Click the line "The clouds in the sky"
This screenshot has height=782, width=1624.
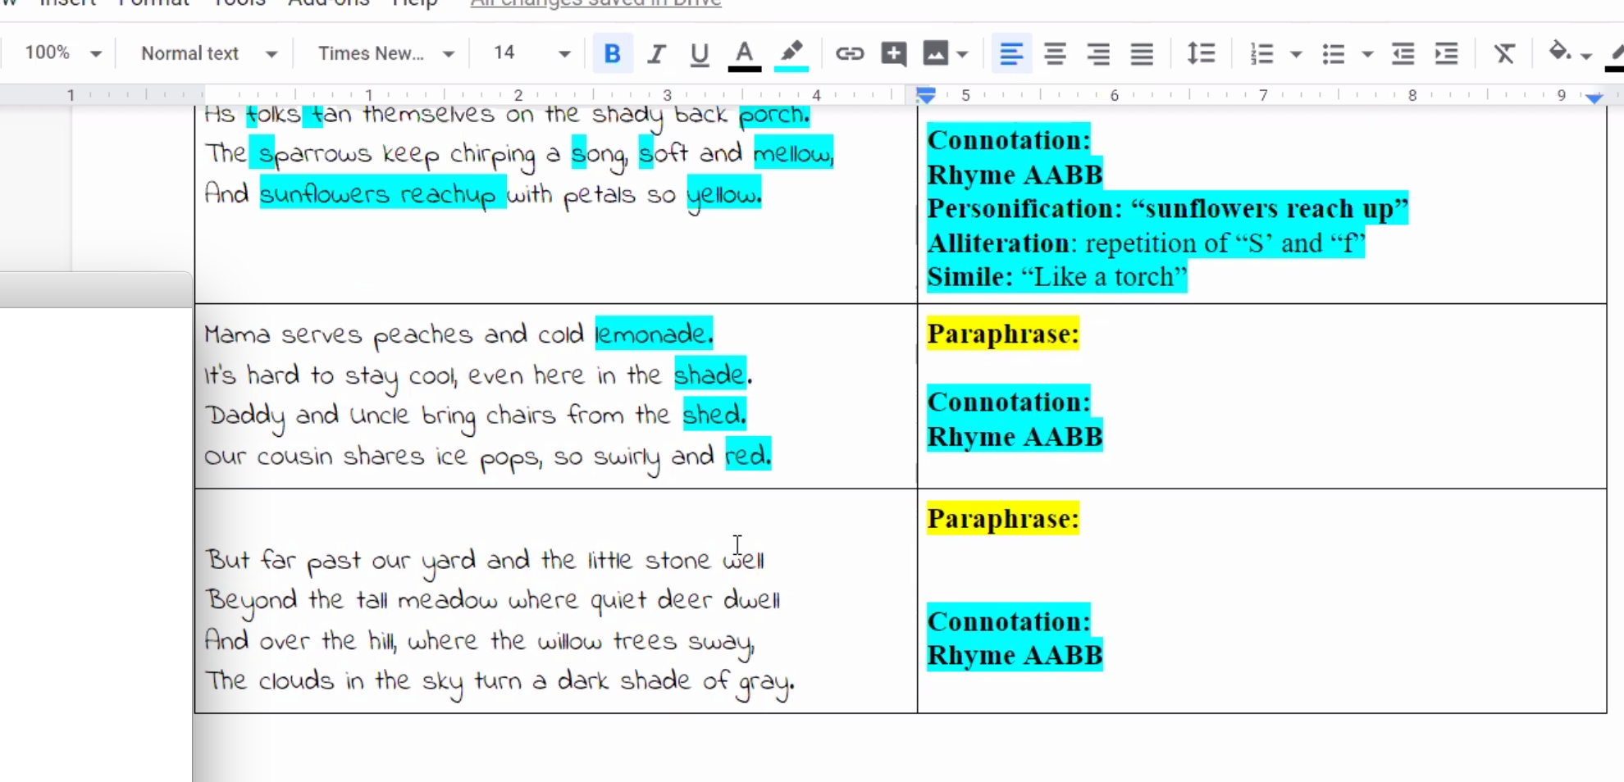tap(500, 681)
